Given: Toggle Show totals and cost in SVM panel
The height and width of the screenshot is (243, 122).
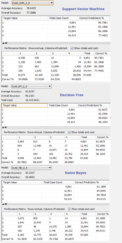Looking at the screenshot, I should click(72, 48).
